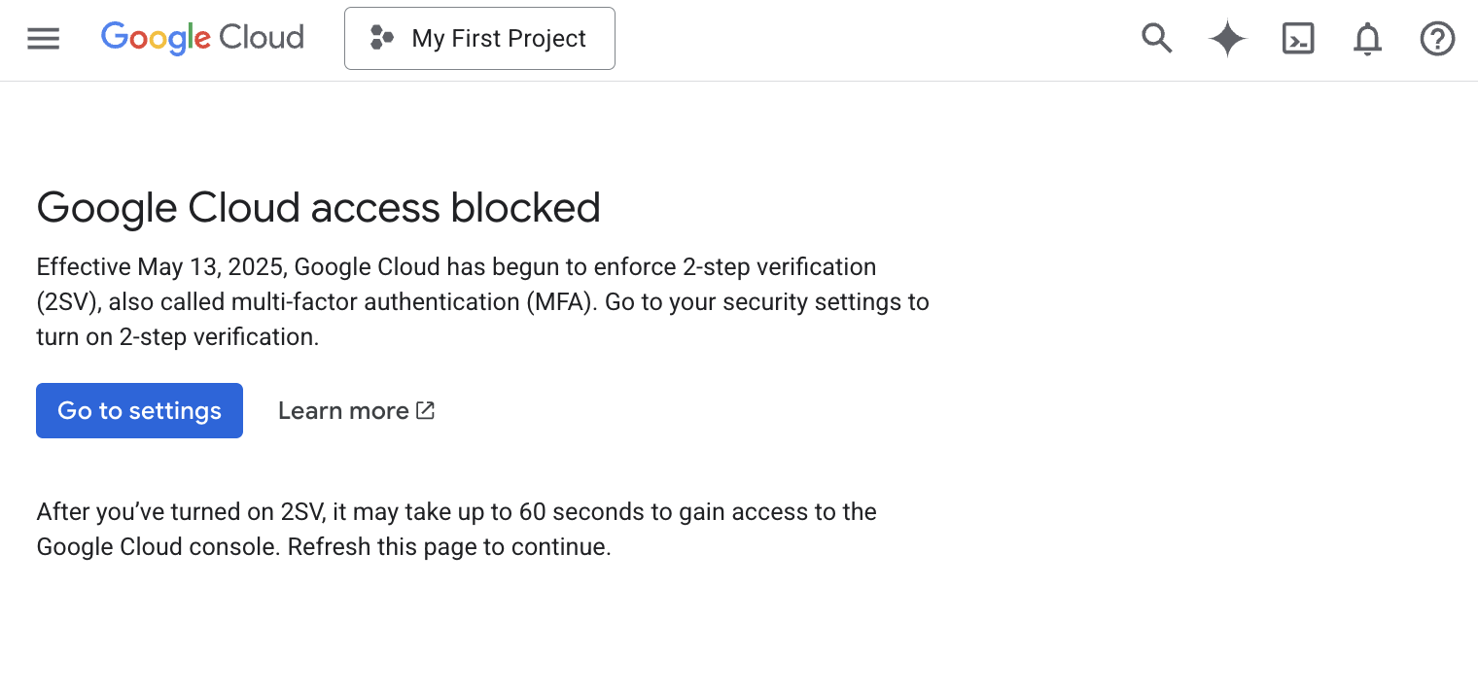Screen dimensions: 1478x692
Task: Click Go to settings
Action: [x=139, y=410]
